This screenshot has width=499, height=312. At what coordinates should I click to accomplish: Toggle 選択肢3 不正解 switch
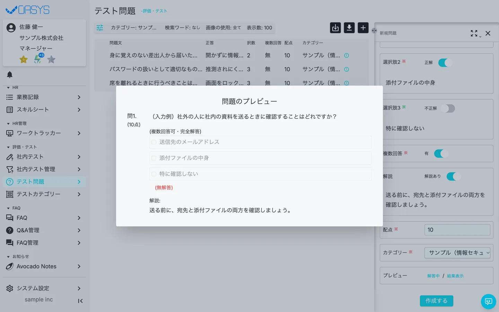click(448, 109)
